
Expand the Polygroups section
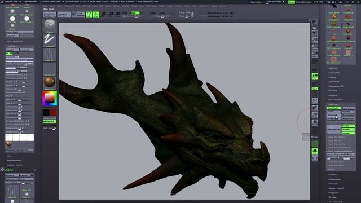click(x=334, y=179)
